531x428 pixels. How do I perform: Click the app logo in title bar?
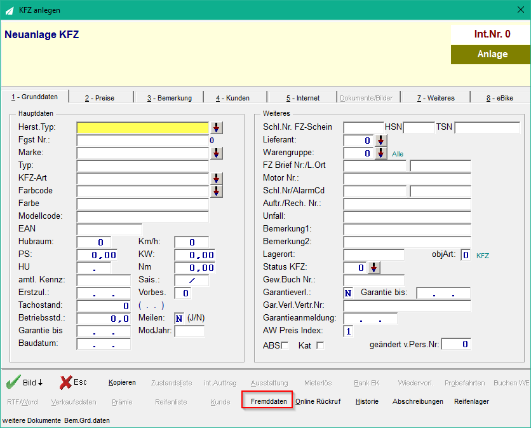[x=10, y=11]
